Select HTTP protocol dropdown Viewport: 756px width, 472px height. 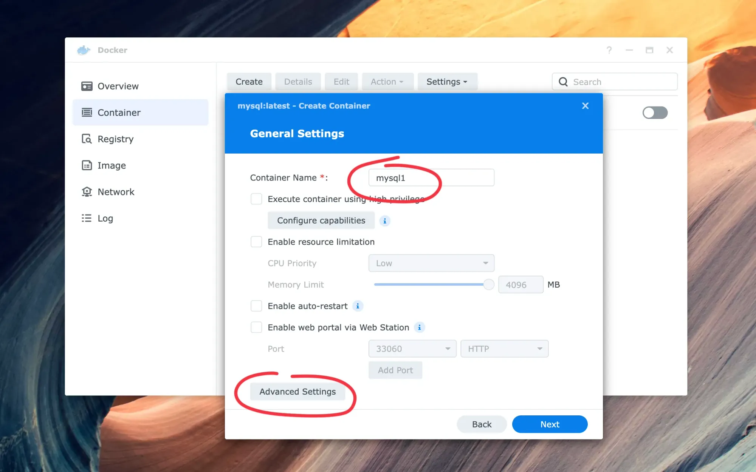click(503, 348)
